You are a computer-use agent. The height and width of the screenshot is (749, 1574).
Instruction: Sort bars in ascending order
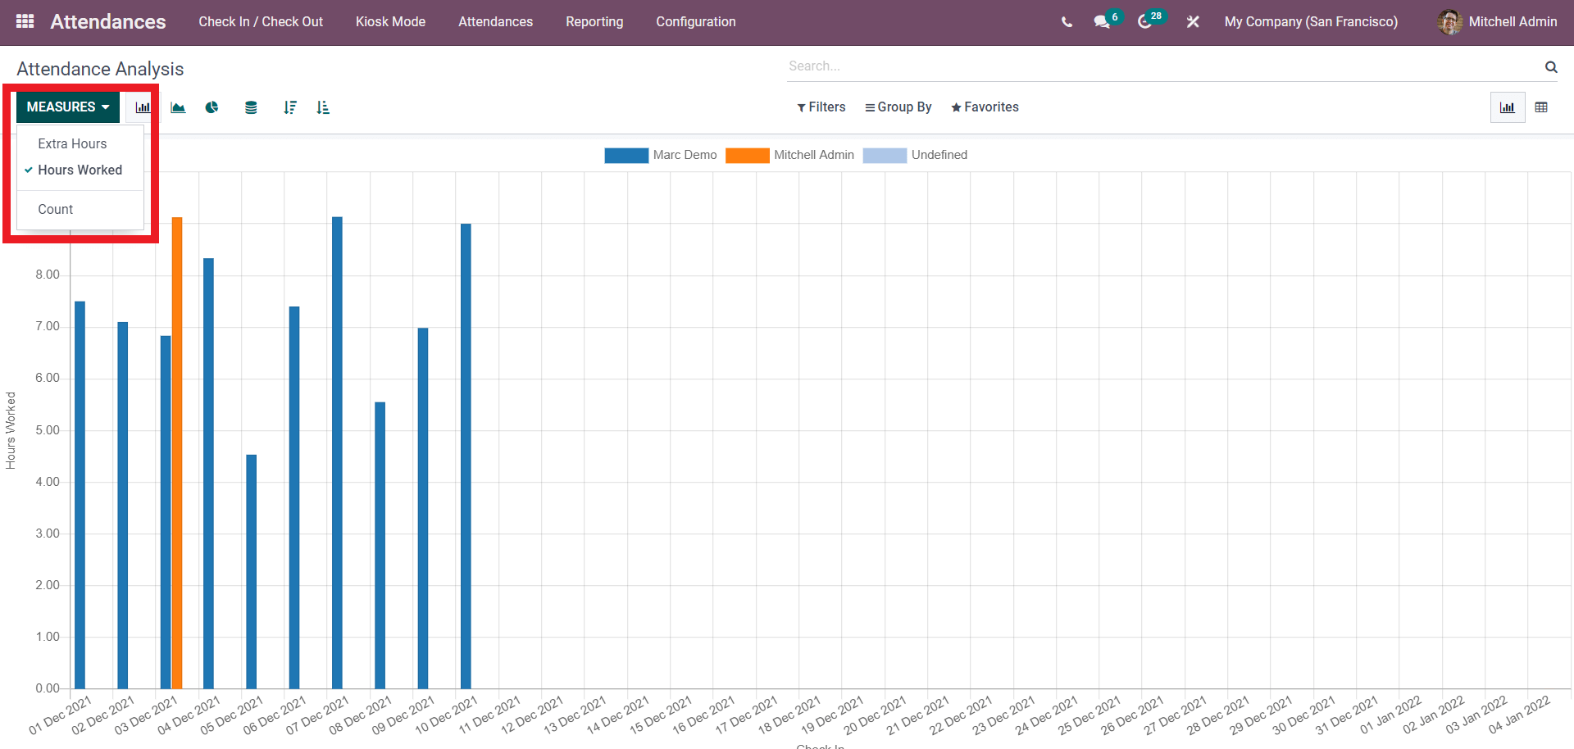pyautogui.click(x=323, y=107)
